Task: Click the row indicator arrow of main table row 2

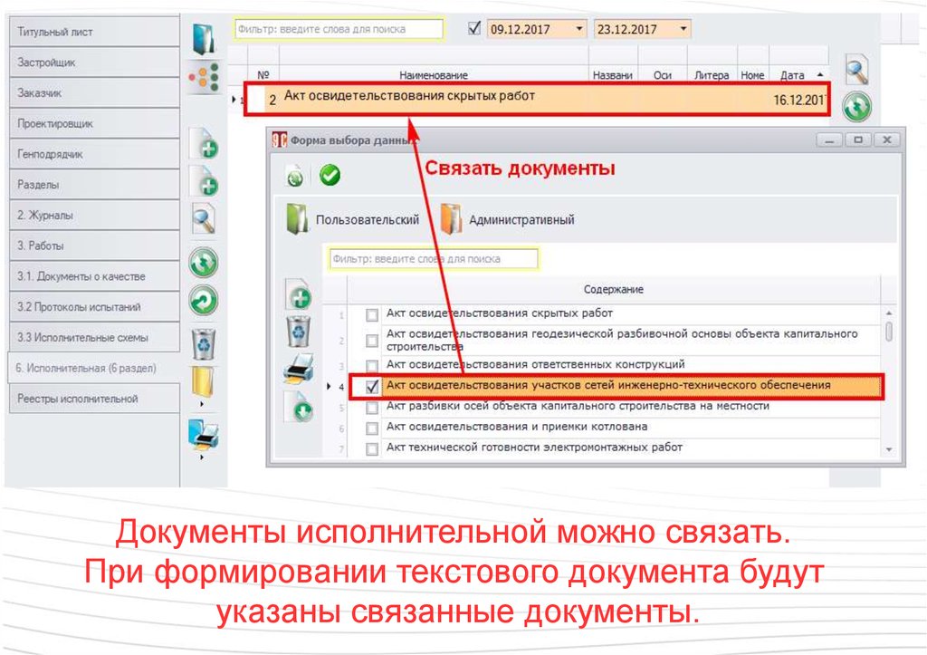Action: click(234, 100)
